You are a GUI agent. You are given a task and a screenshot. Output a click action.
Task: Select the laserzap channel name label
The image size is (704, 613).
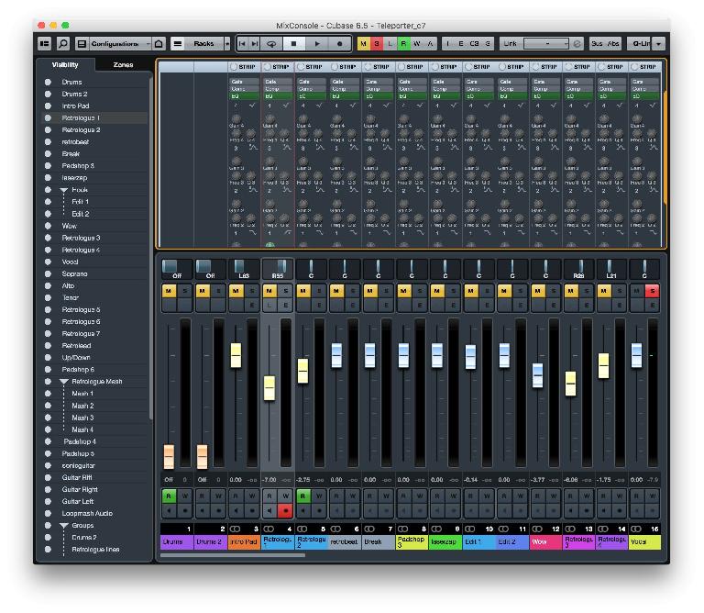[x=445, y=542]
